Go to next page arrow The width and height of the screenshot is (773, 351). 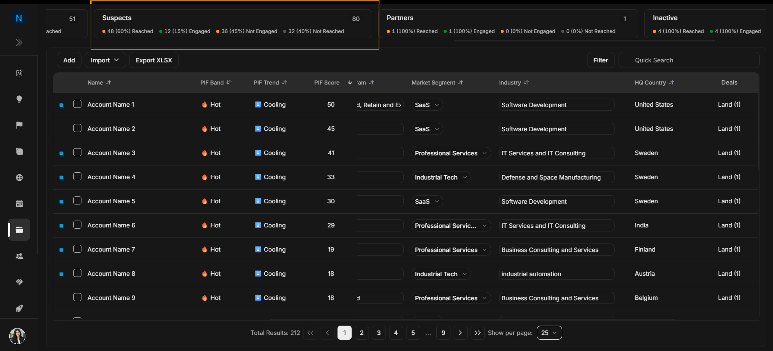[460, 333]
